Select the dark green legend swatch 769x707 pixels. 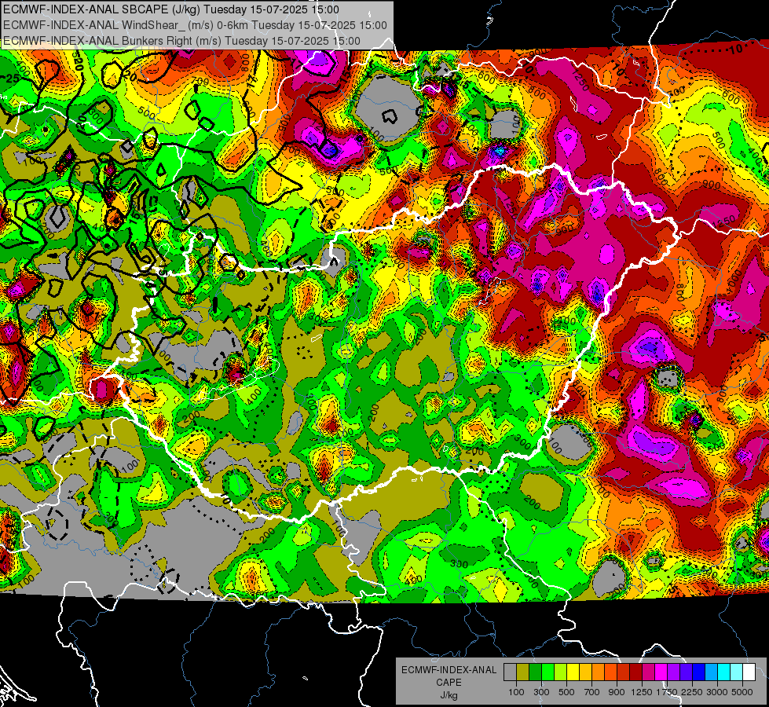(535, 672)
